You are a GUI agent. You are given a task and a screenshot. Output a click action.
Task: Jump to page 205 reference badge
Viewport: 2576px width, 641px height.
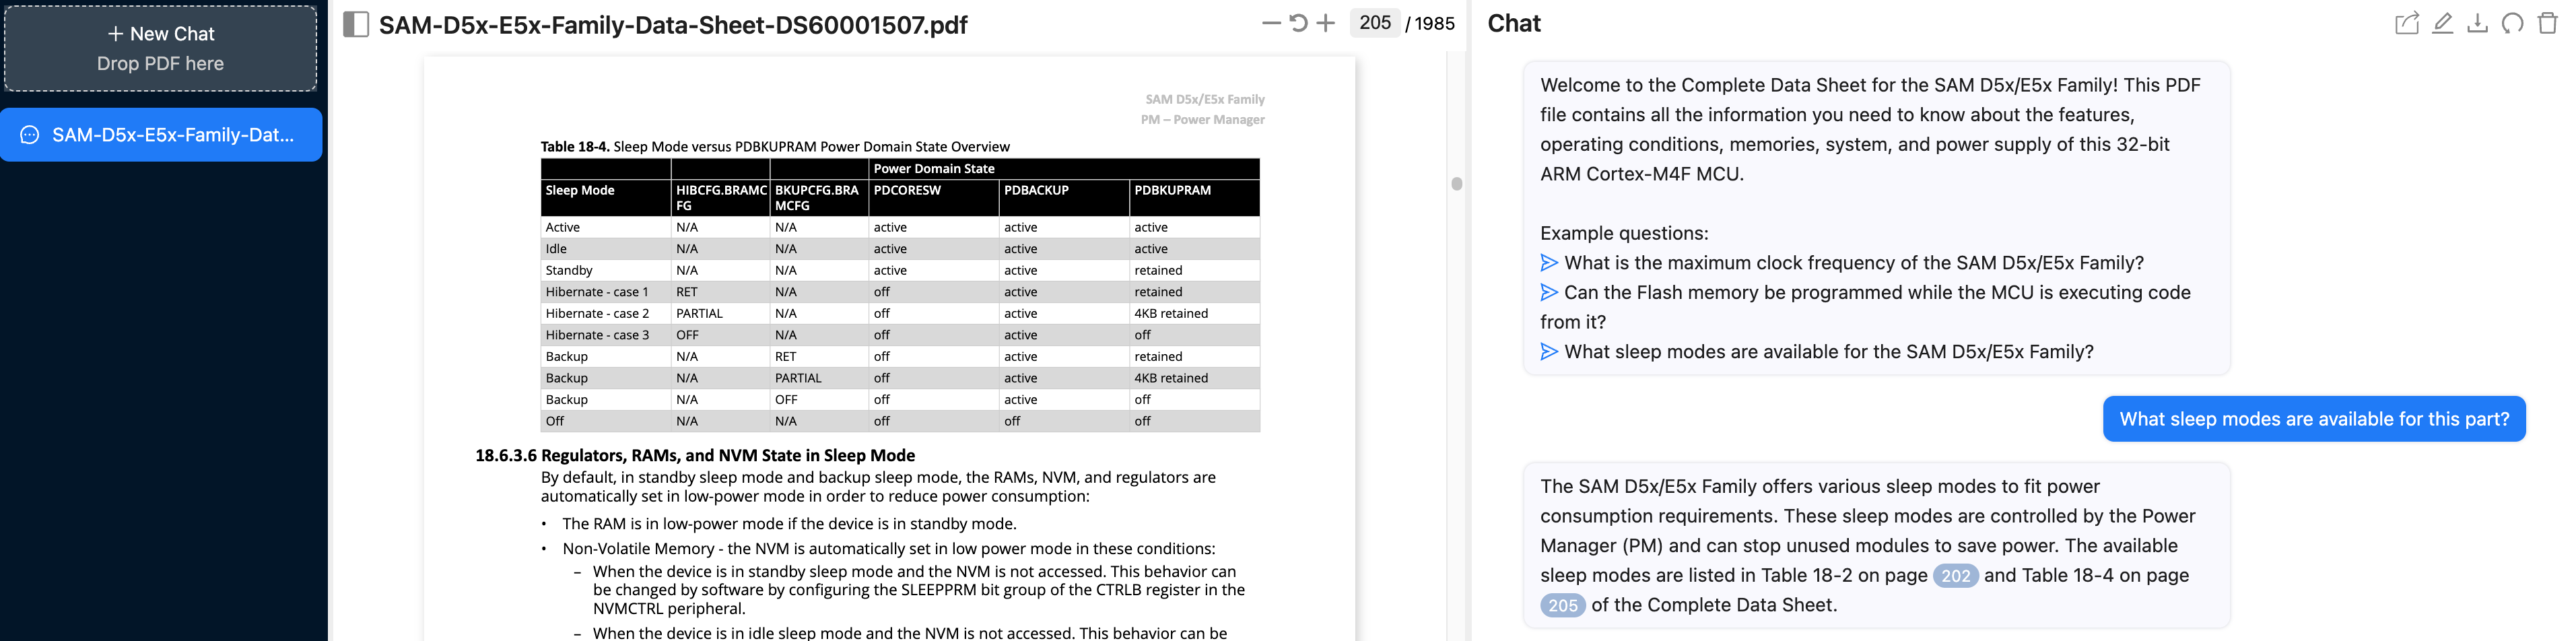tap(1562, 606)
